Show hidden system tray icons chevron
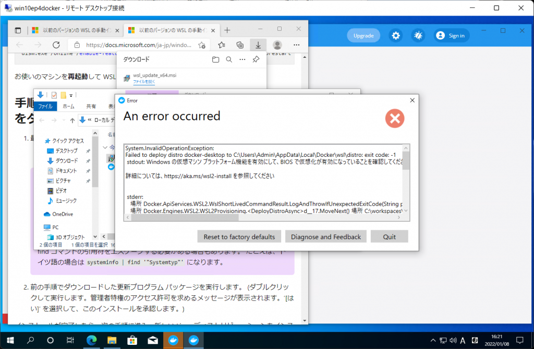The width and height of the screenshot is (534, 349). [x=433, y=340]
